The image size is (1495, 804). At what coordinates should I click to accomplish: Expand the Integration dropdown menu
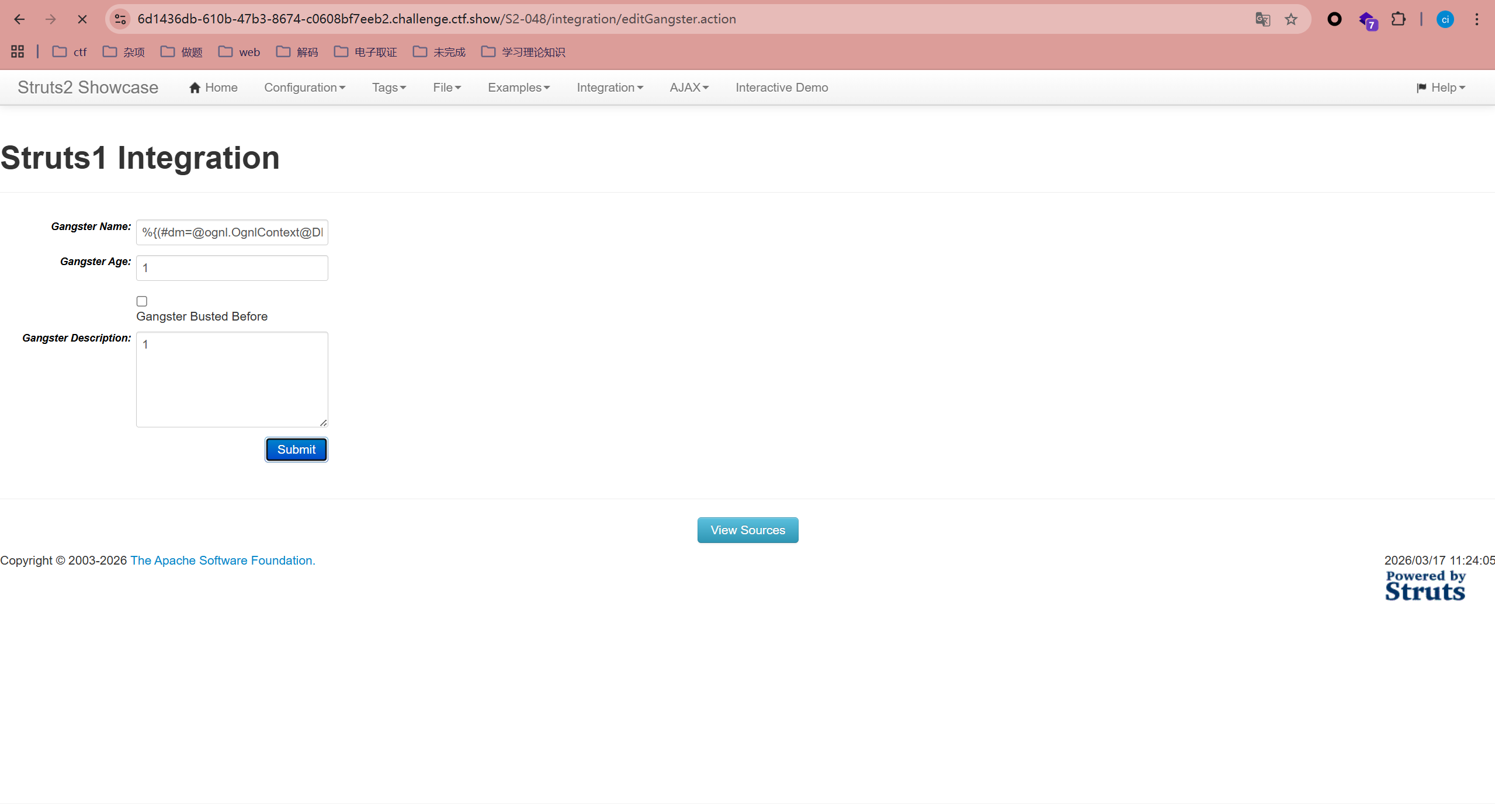pos(609,88)
